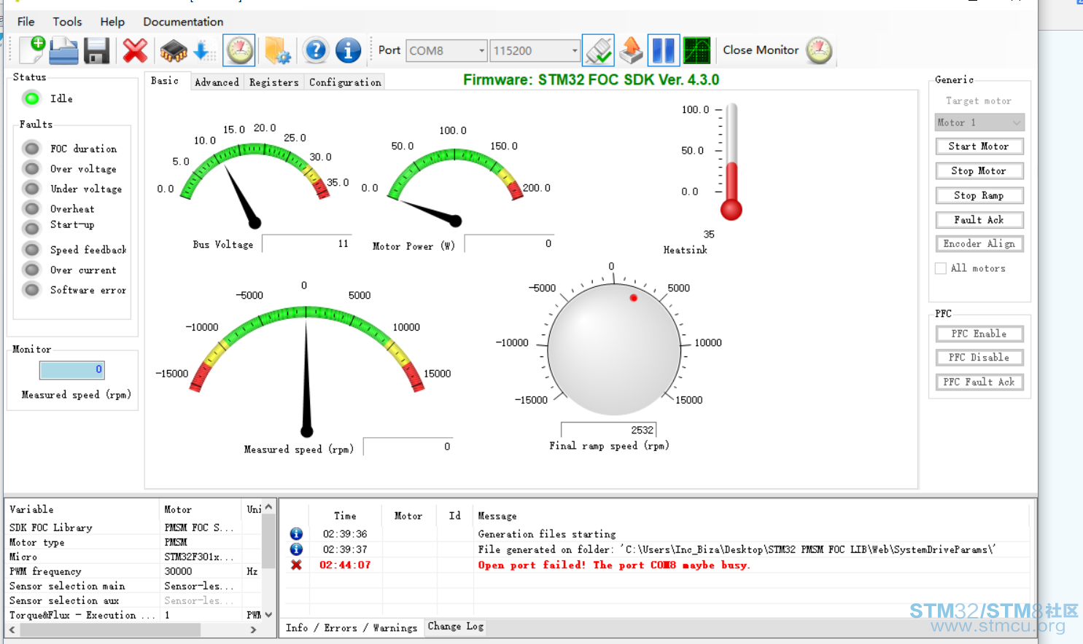1083x644 pixels.
Task: Select the Change Log tab
Action: coord(456,627)
